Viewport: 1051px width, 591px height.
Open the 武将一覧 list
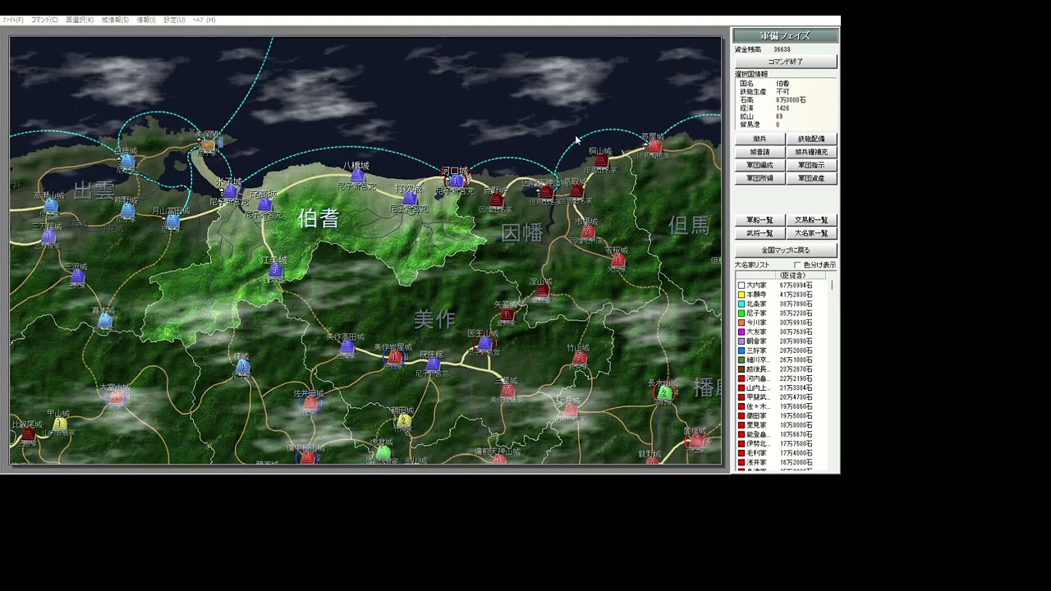[x=760, y=233]
